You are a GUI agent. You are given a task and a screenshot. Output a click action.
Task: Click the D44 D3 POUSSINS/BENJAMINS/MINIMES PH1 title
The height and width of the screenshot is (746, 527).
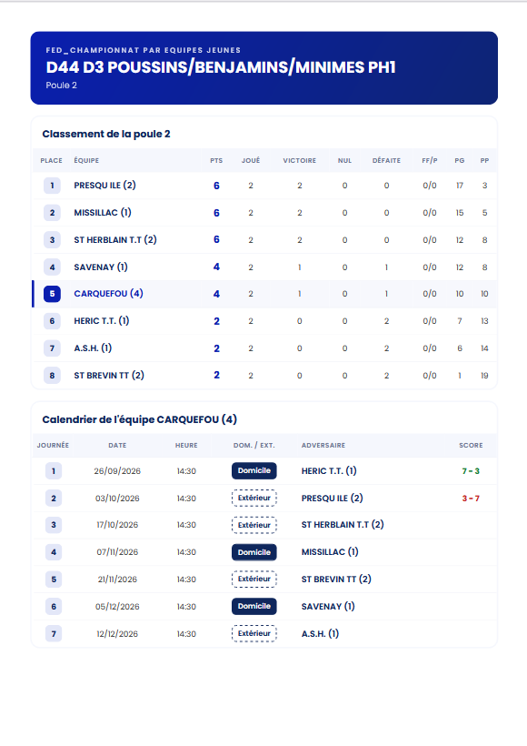coord(221,67)
